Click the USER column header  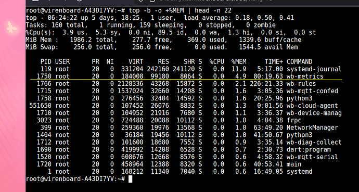[63, 62]
